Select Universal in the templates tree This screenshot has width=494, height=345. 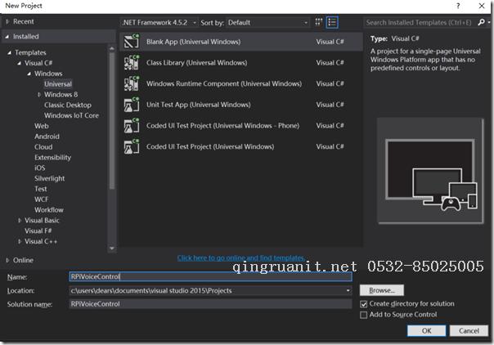pyautogui.click(x=58, y=84)
